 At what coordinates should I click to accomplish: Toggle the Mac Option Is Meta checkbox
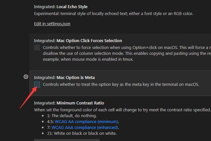click(37, 85)
